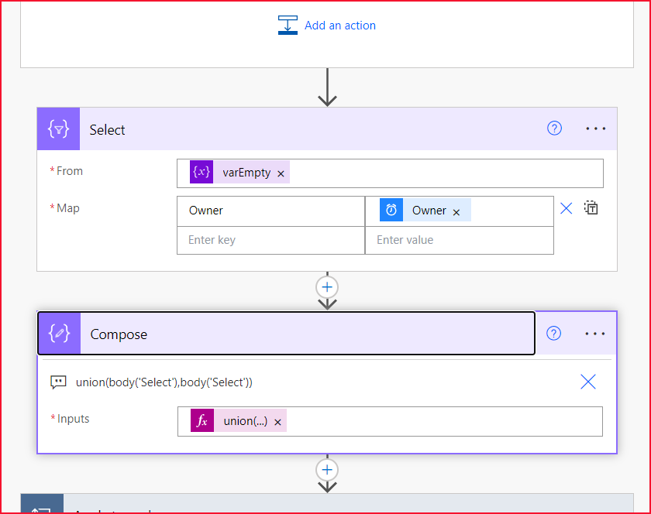651x514 pixels.
Task: Click the Owner key field in Map
Action: point(270,211)
